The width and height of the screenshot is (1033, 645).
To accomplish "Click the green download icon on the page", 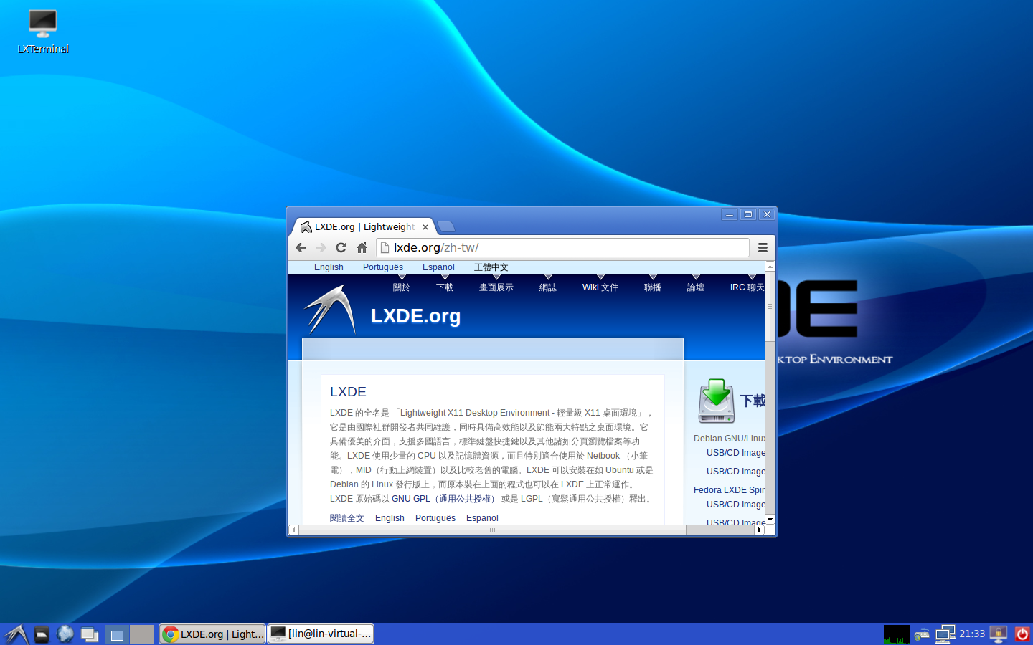I will click(x=716, y=400).
